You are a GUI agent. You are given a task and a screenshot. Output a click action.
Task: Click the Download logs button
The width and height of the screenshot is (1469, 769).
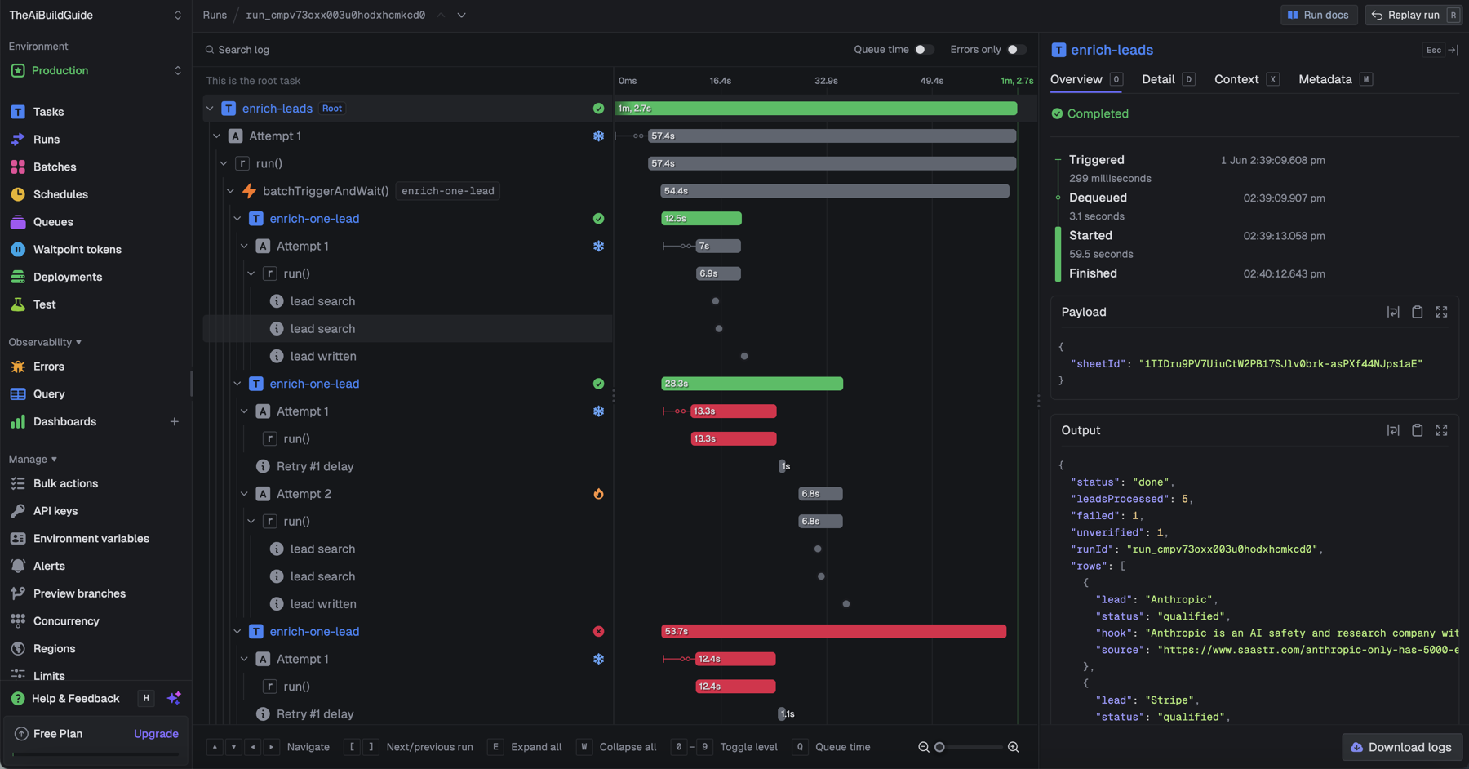coord(1402,747)
